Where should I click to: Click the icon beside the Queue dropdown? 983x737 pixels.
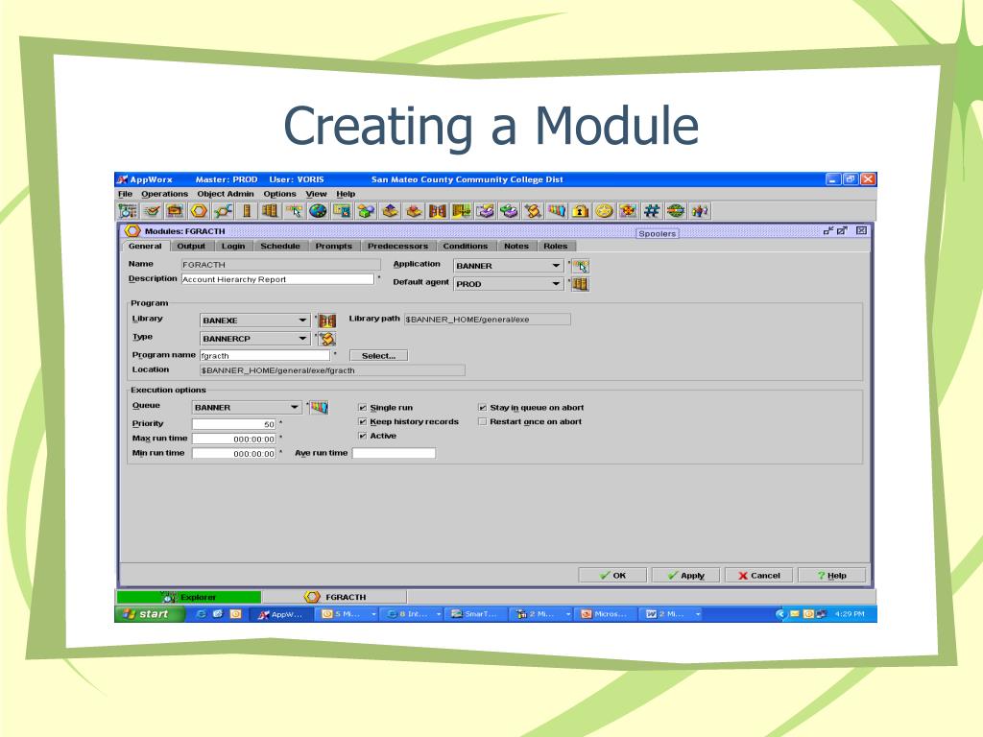tap(319, 407)
